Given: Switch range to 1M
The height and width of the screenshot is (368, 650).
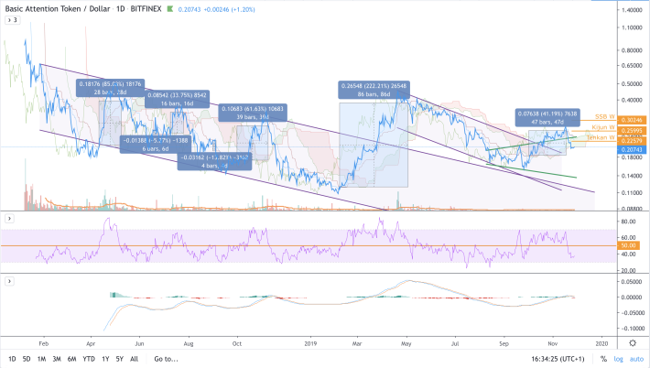Looking at the screenshot, I should pyautogui.click(x=42, y=360).
